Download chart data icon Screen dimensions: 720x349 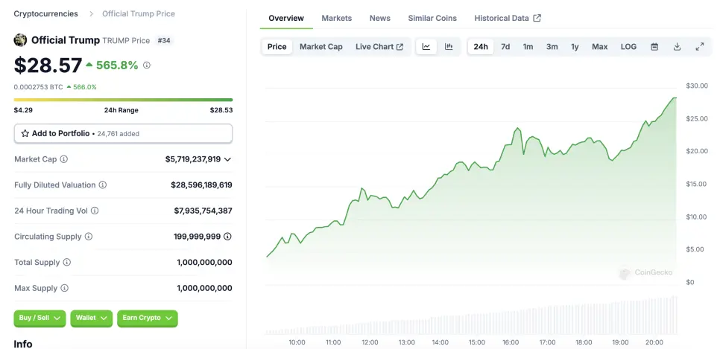pos(677,47)
